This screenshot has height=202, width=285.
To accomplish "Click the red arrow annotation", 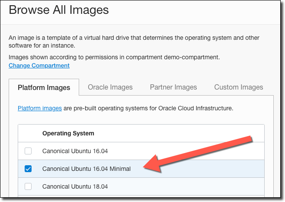I will (199, 154).
